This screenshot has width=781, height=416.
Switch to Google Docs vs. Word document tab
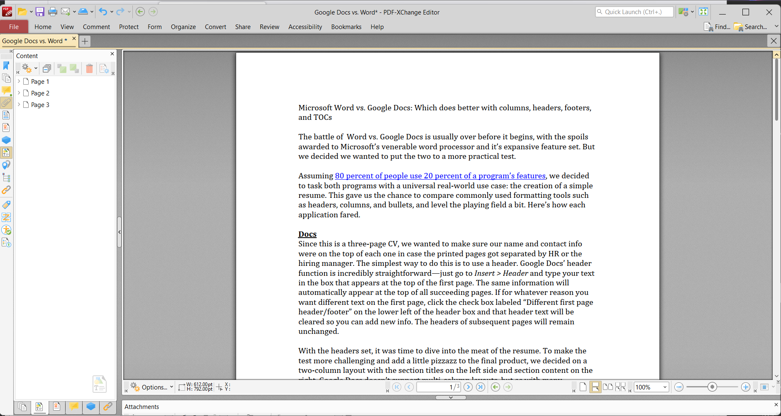[x=34, y=41]
